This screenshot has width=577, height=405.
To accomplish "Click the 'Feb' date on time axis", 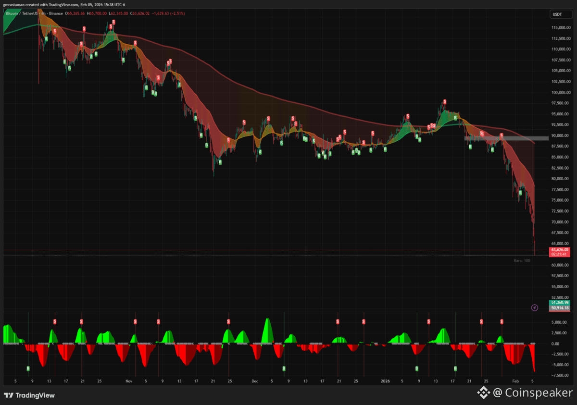I will point(515,381).
